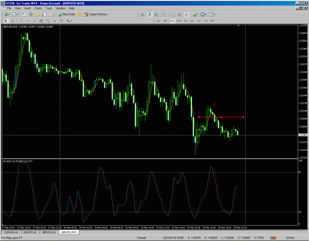Screen dimensions: 309x241
Task: Select the D1 timeframe button
Action: (x=199, y=21)
